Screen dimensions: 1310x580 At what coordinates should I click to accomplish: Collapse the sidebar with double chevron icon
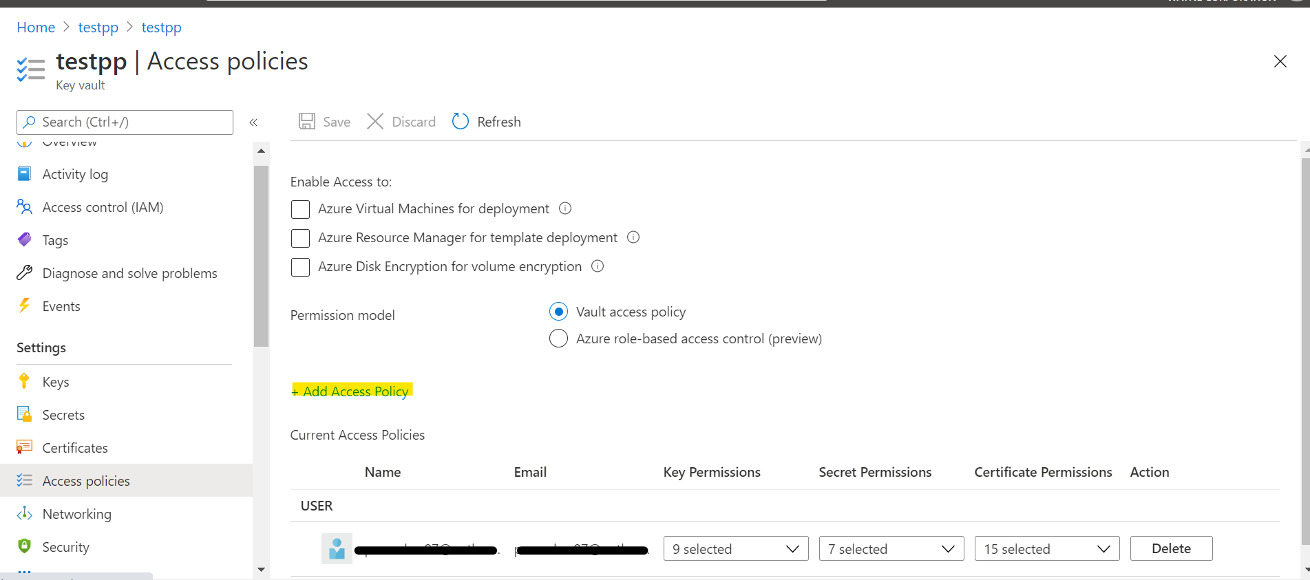tap(253, 122)
